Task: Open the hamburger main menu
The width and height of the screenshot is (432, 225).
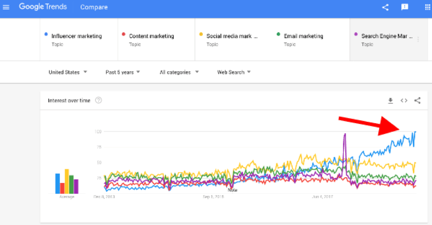Action: pyautogui.click(x=6, y=7)
